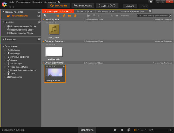Screen dimensions: 174x133
Task: Click the Редактировать main mode button
Action: pyautogui.click(x=83, y=5)
